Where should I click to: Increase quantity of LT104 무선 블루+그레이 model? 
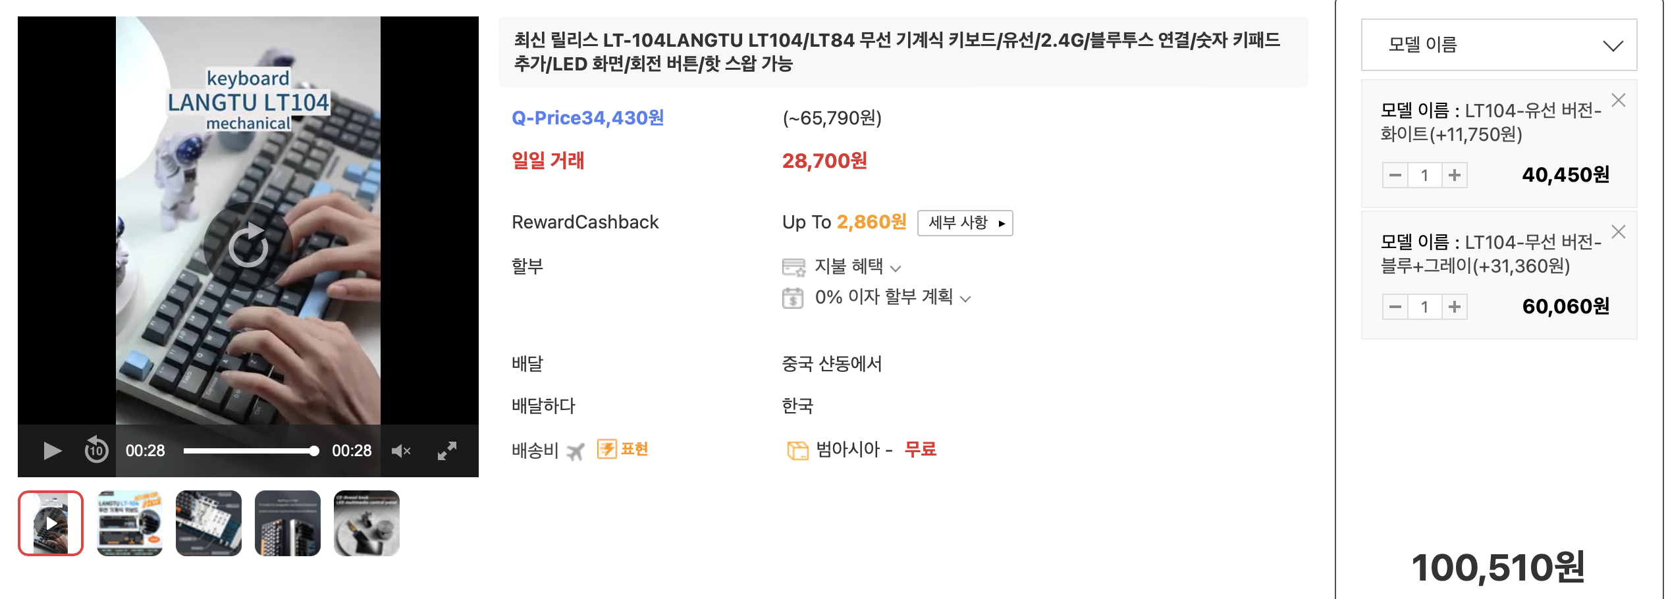[x=1455, y=306]
